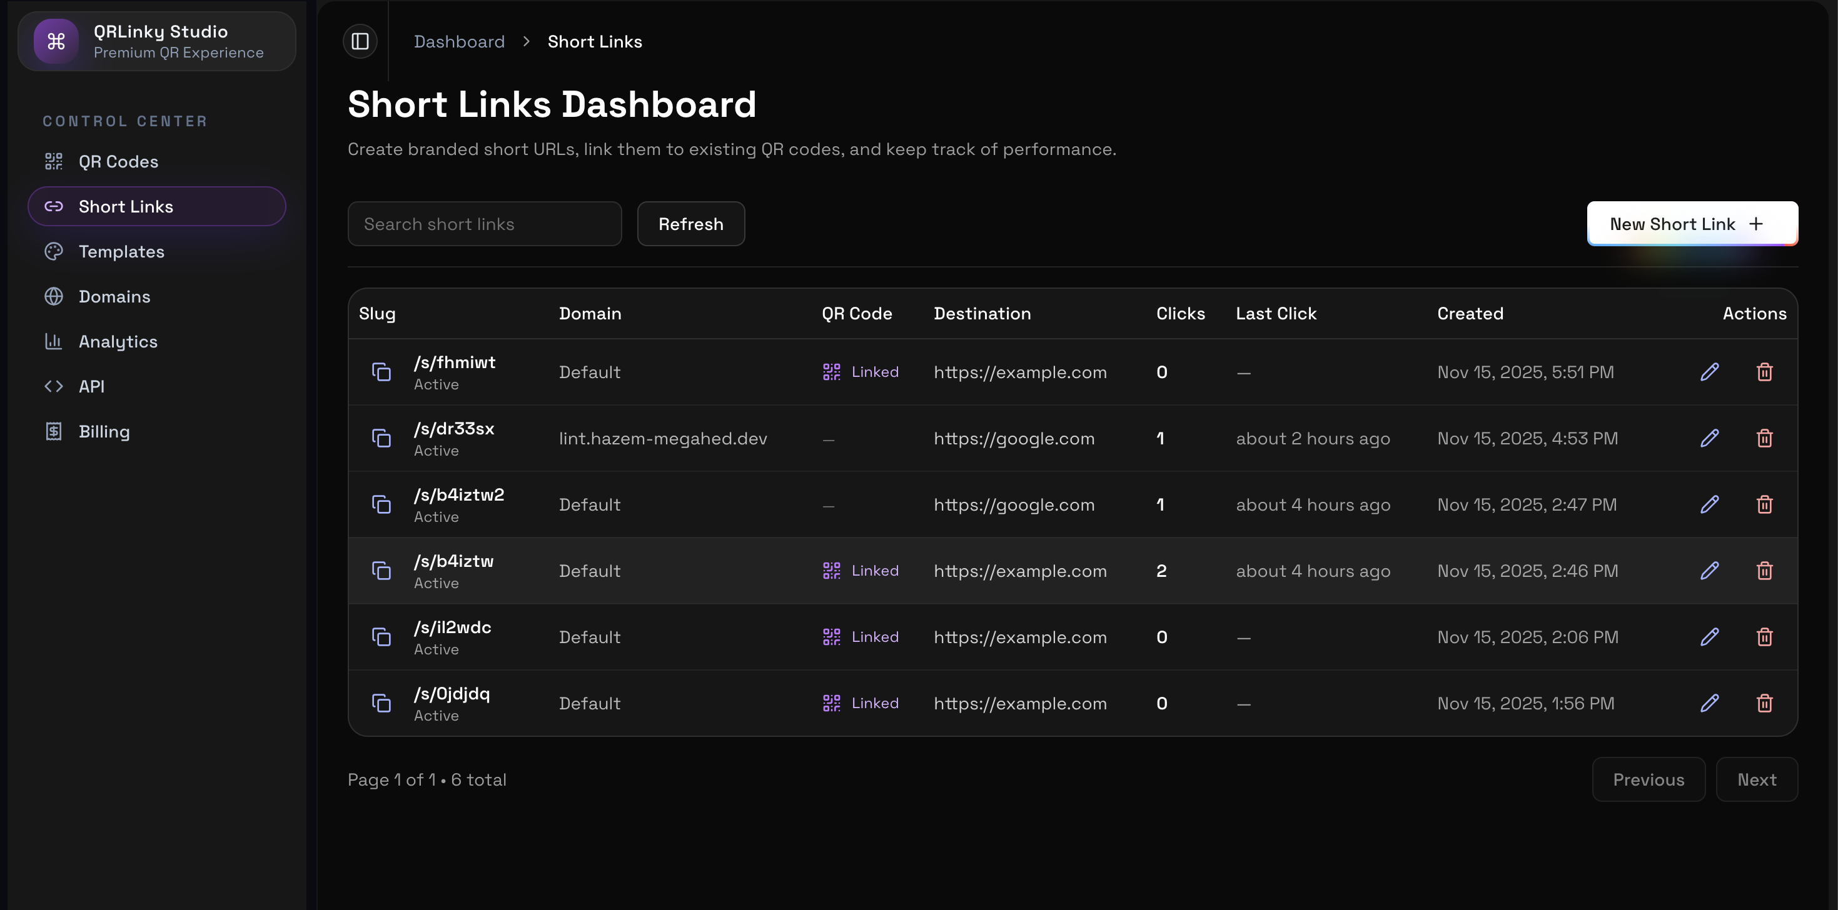This screenshot has height=910, width=1838.
Task: Click the QRLinky Studio logo
Action: [156, 41]
